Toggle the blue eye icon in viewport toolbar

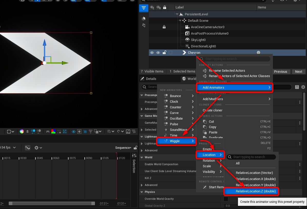tap(74, 131)
